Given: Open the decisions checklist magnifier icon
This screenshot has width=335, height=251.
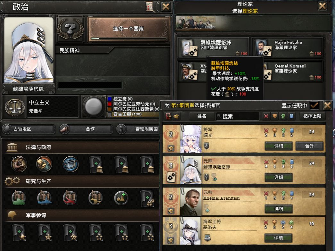Looking at the screenshot, I should coord(150,7).
